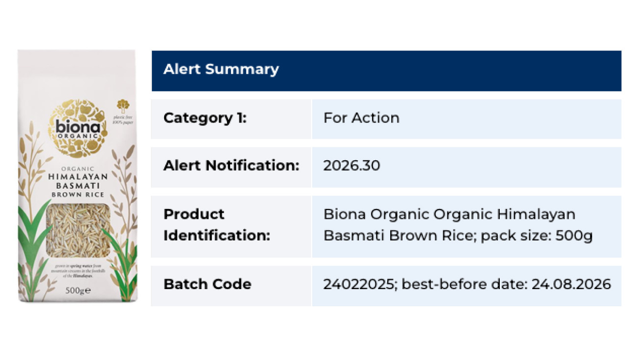Click the Biona Organic gold logo

pos(78,128)
